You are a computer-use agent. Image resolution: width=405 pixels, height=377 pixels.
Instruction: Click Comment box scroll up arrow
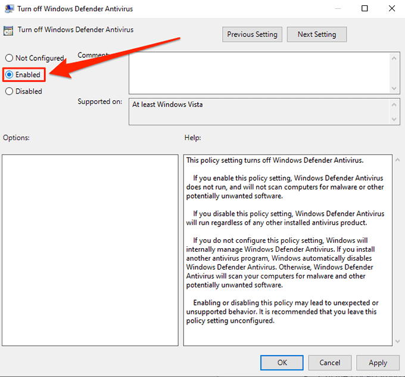pos(394,58)
